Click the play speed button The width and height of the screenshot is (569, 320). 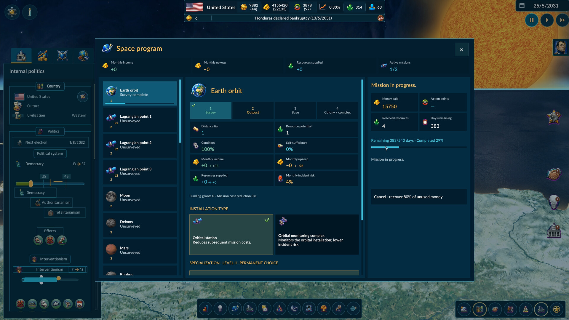pos(547,20)
